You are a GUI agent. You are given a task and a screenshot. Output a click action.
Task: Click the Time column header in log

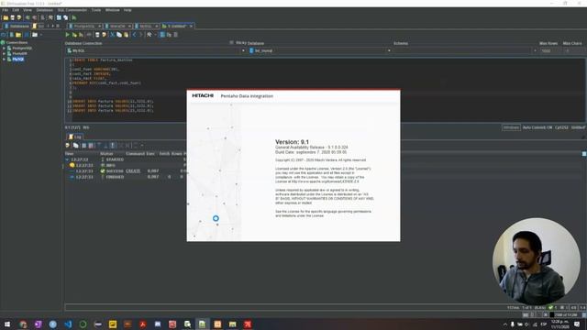click(x=69, y=154)
